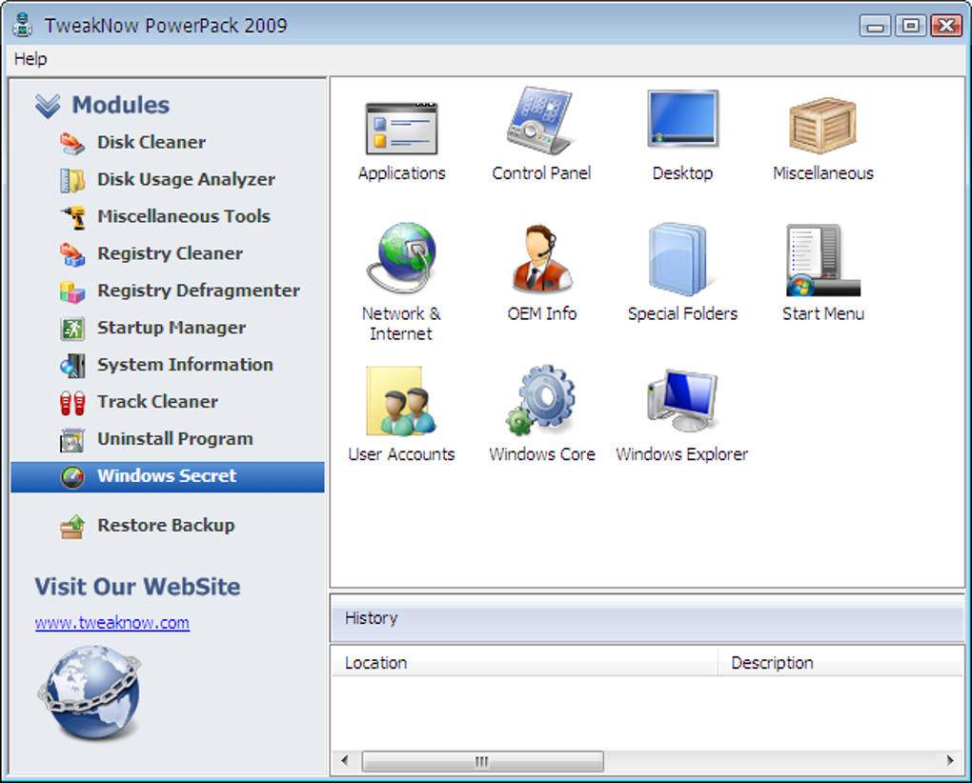Screen dimensions: 972x783
Task: Click the Registry Defragmenter blocks icon
Action: (72, 291)
